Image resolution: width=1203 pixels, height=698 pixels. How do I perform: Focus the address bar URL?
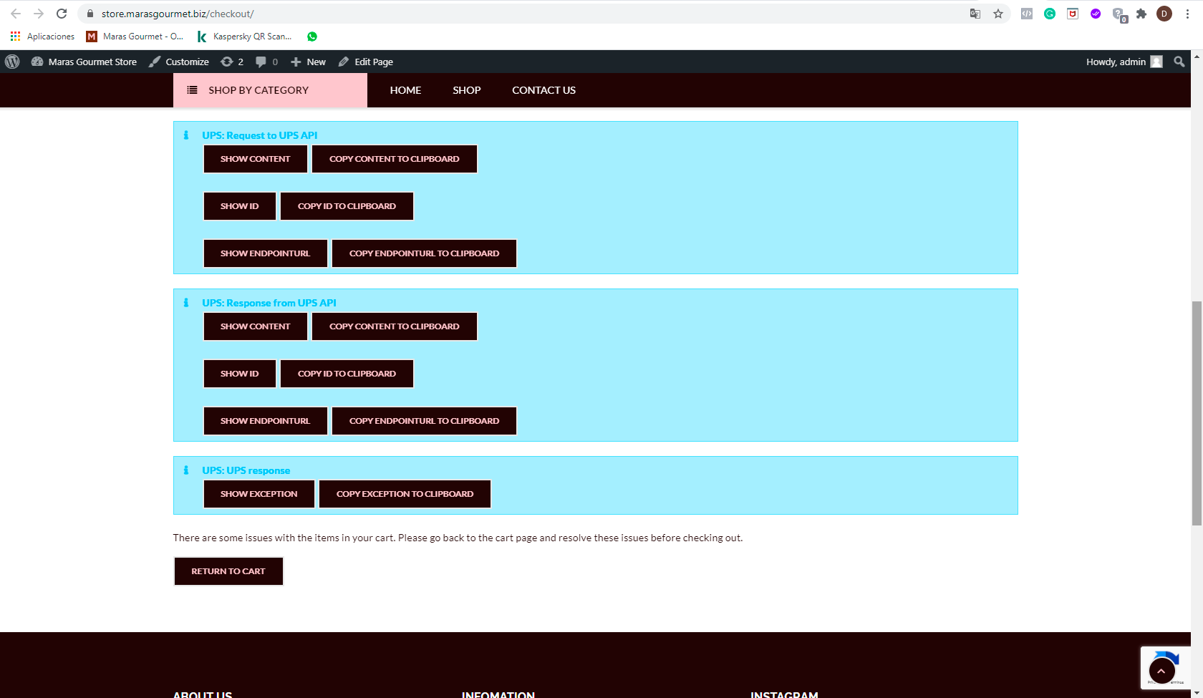pos(178,14)
